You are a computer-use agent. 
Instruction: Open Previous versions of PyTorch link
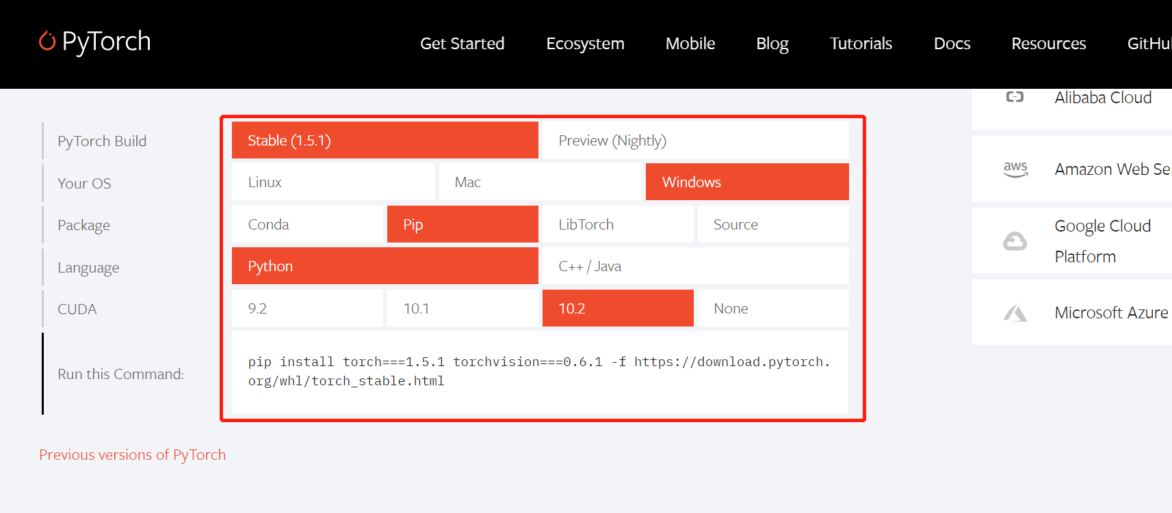coord(132,454)
